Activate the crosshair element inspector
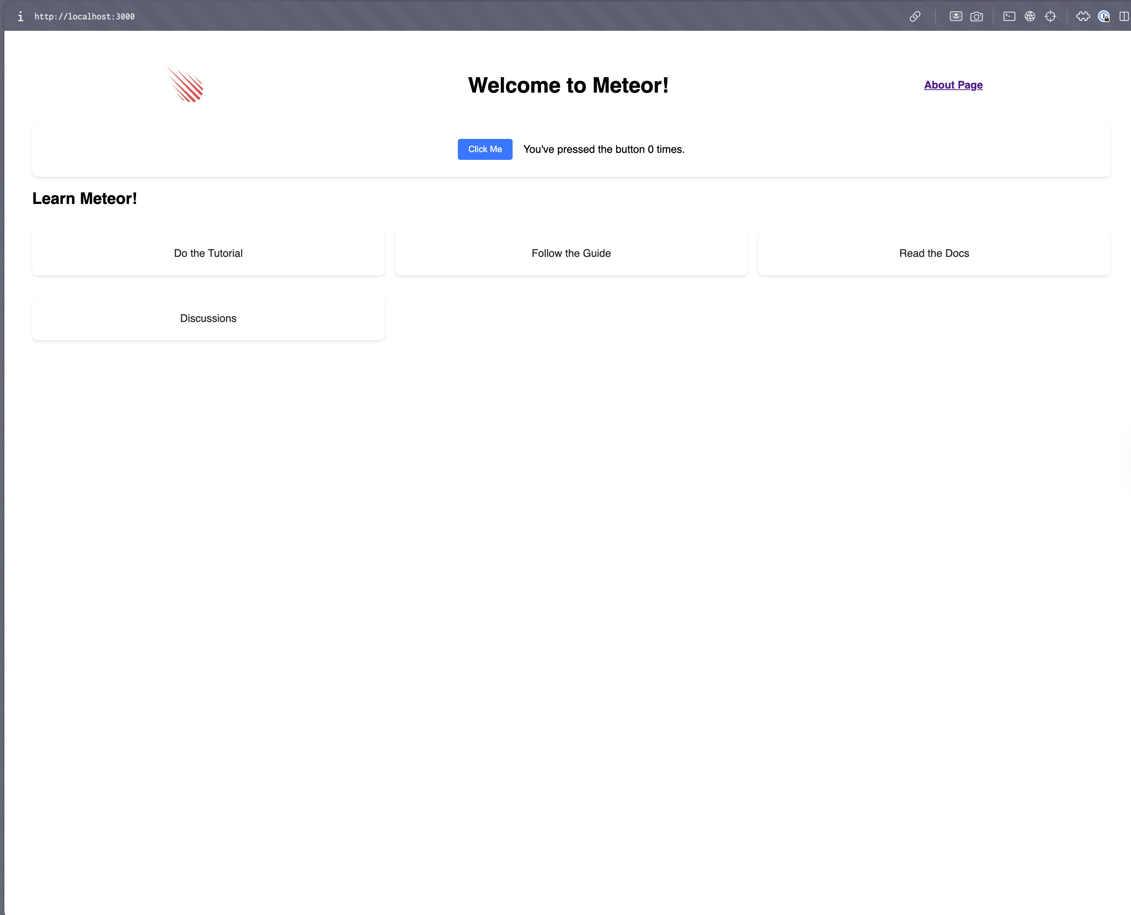1131x915 pixels. (x=1050, y=16)
